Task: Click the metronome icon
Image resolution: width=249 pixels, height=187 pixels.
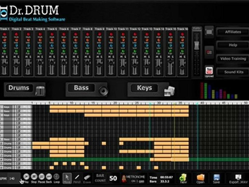Action: [x=124, y=179]
